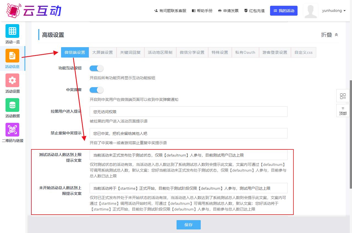Open the 活动设置 gear icon
Viewport: 352px width, 233px height.
(12, 80)
